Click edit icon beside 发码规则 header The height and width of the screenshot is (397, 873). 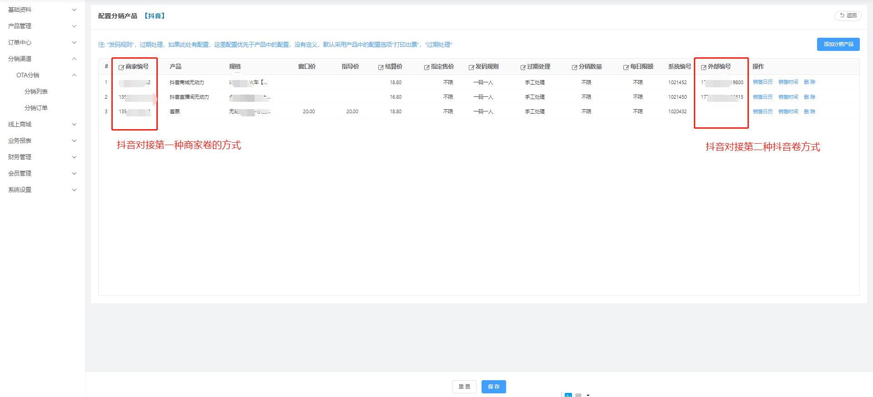tap(472, 67)
